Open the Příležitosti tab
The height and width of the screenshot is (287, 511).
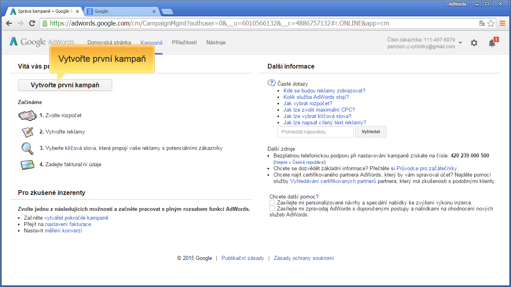[x=184, y=42]
